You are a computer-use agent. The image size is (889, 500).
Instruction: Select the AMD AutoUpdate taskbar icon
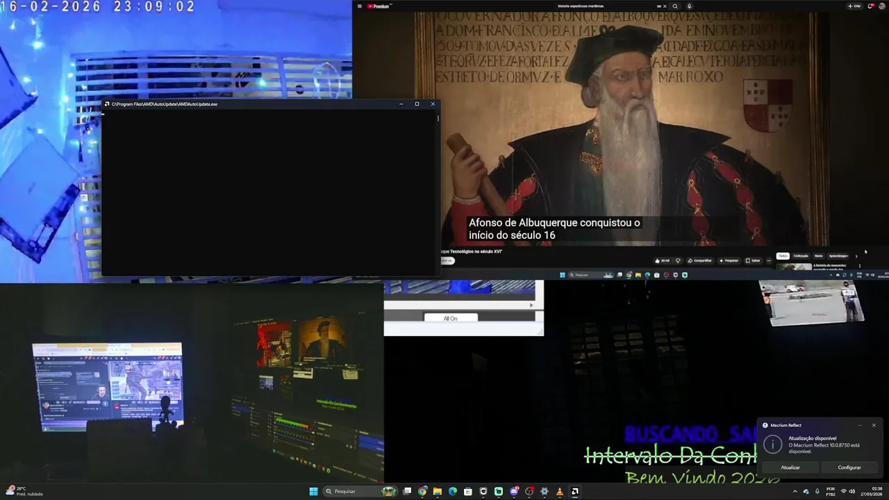[x=575, y=492]
